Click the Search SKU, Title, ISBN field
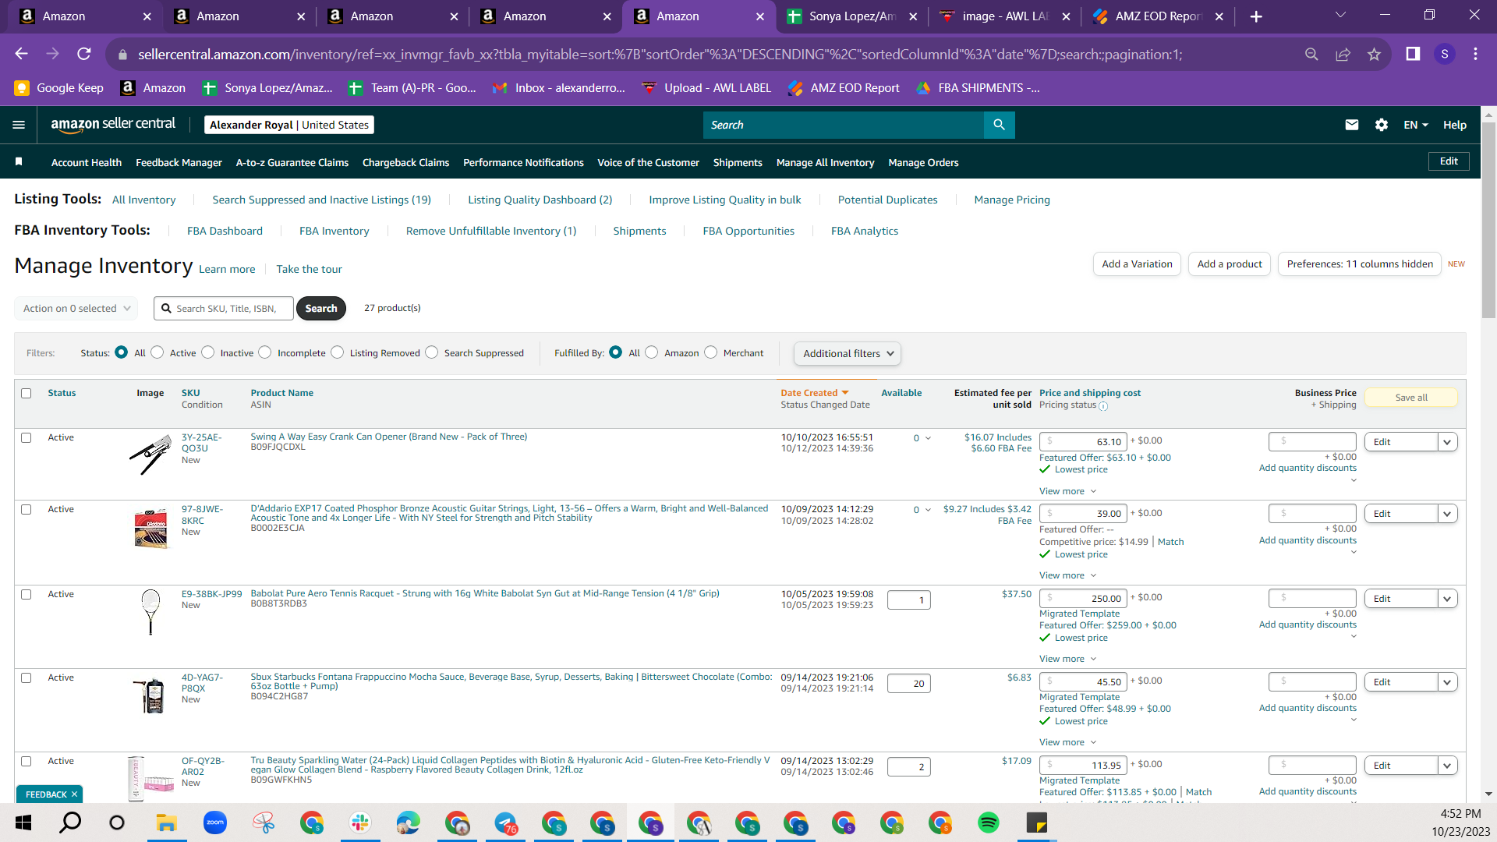The image size is (1497, 842). pos(224,308)
